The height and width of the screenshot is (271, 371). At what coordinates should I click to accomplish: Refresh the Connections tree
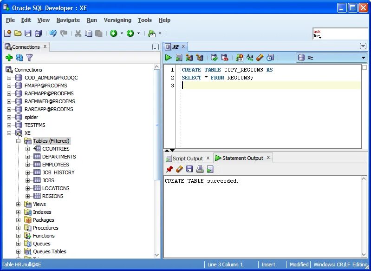[19, 58]
